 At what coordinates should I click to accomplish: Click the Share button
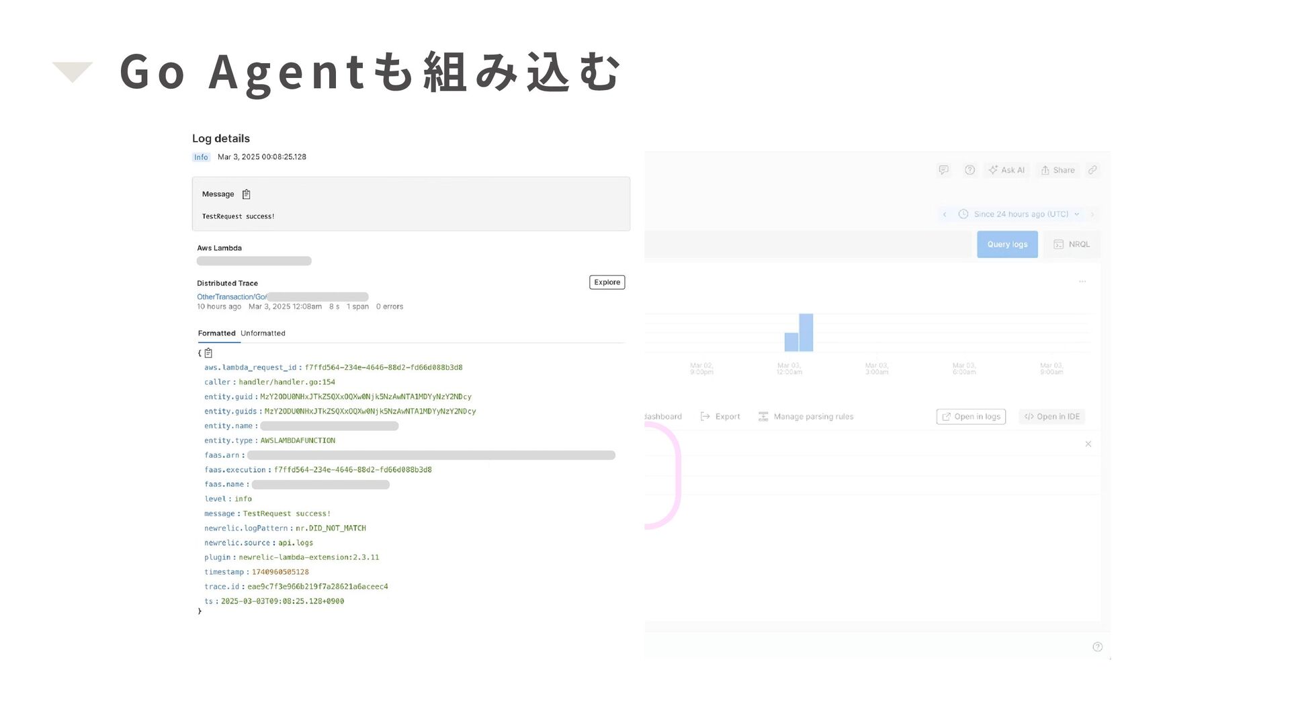coord(1058,170)
